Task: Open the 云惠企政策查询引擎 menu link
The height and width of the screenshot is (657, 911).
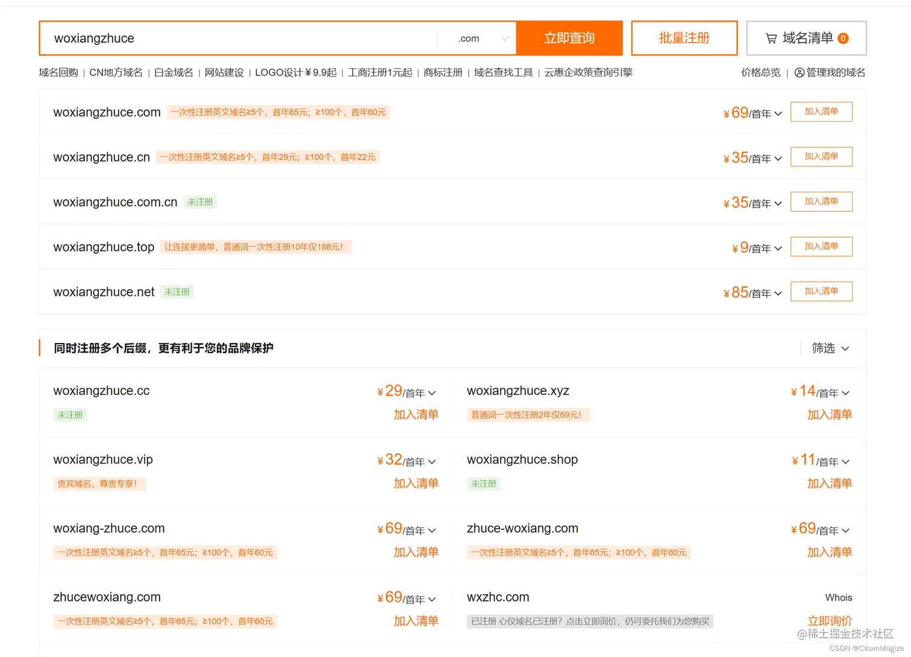Action: pyautogui.click(x=589, y=72)
